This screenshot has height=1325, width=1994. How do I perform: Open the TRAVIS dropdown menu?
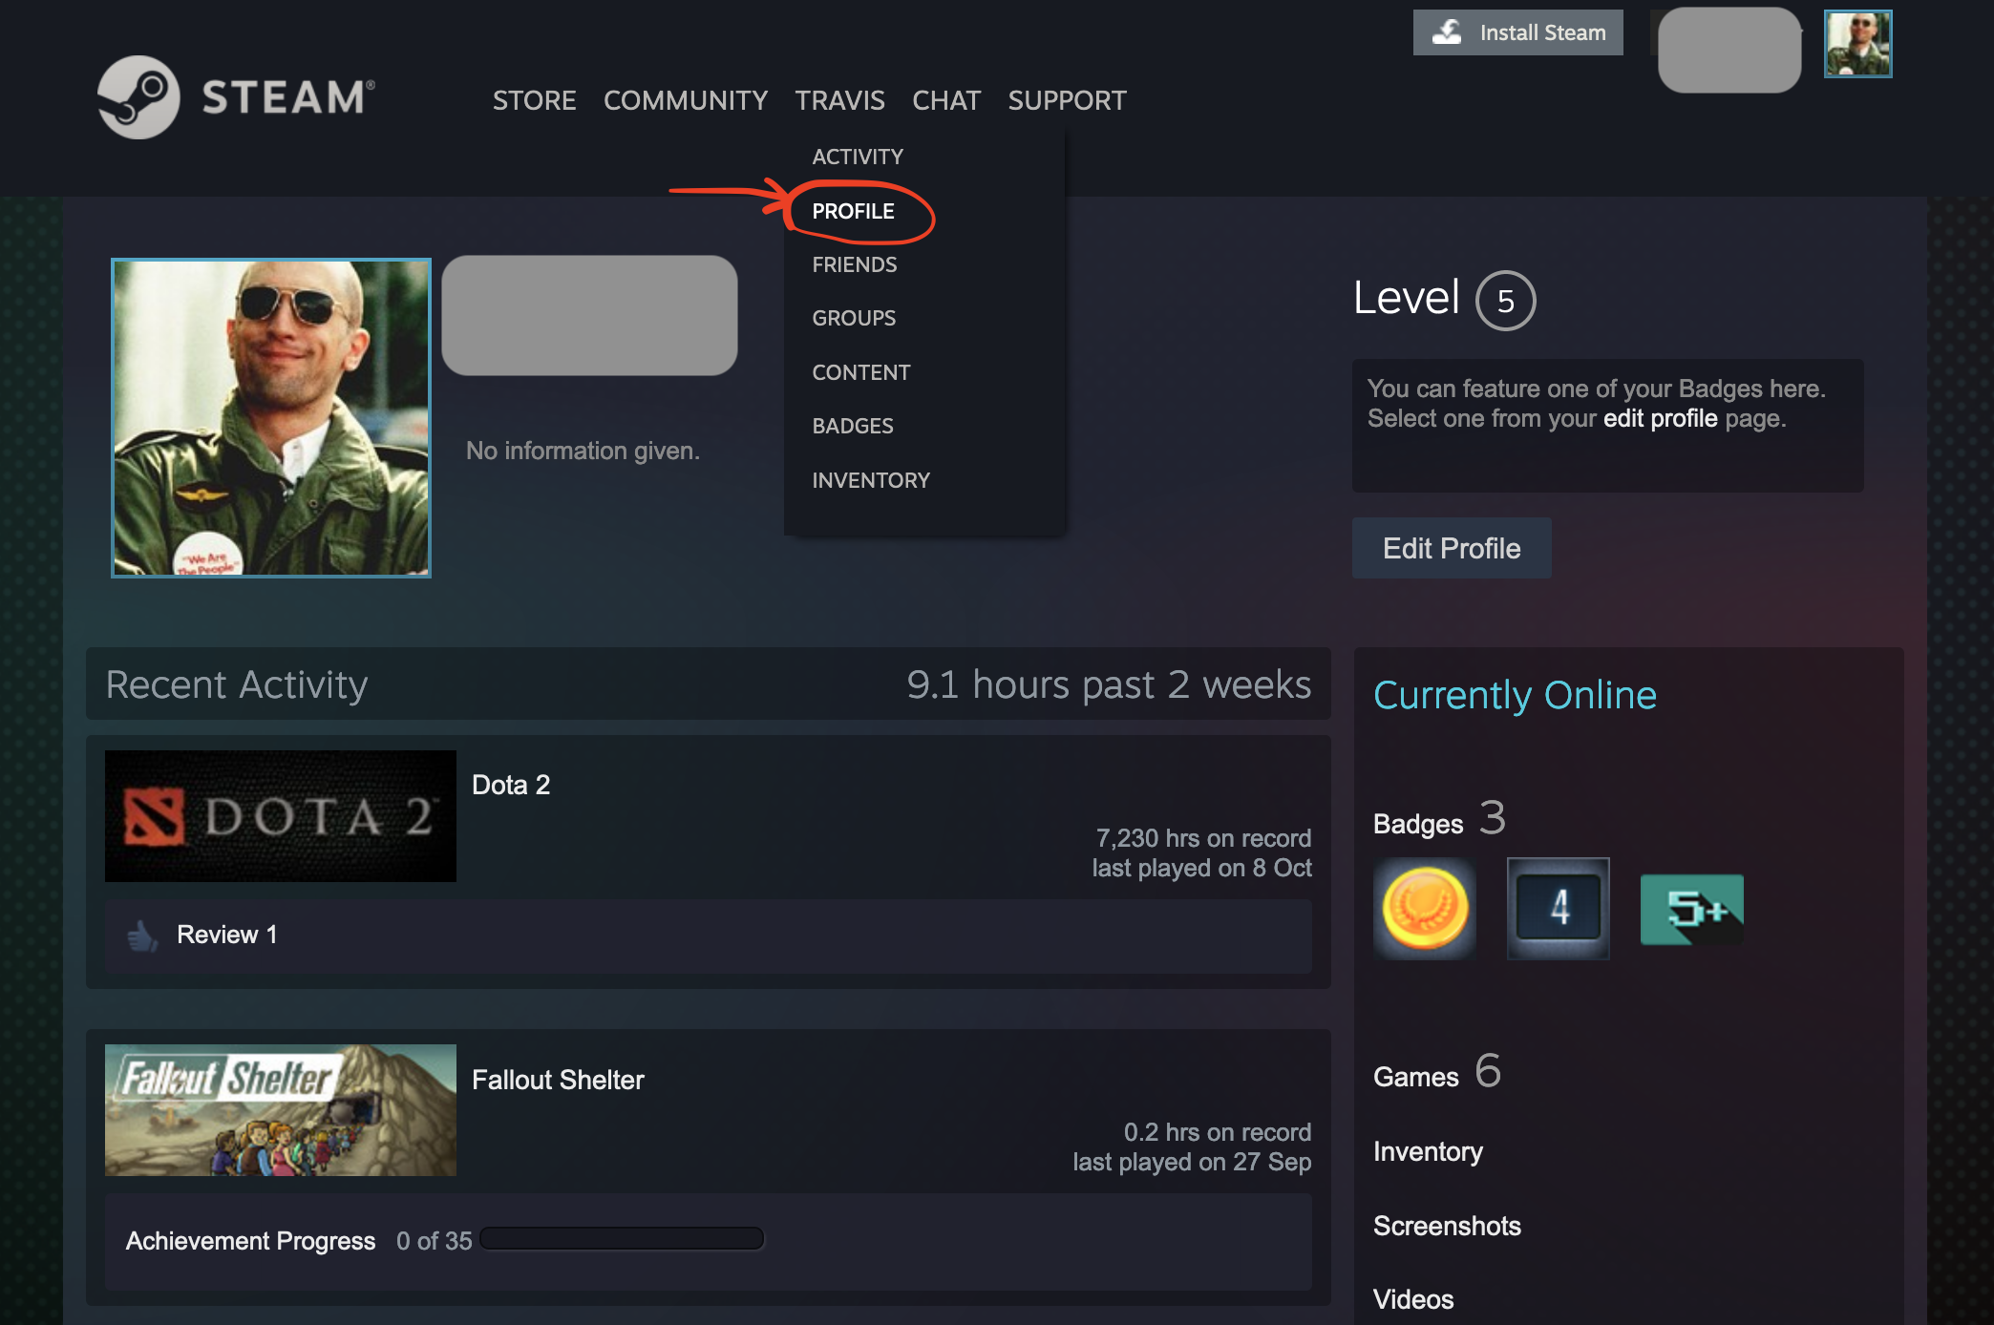tap(839, 100)
